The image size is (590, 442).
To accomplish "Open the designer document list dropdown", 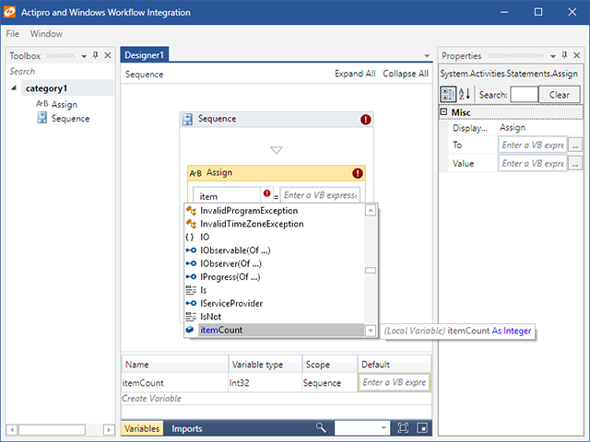I will 427,55.
